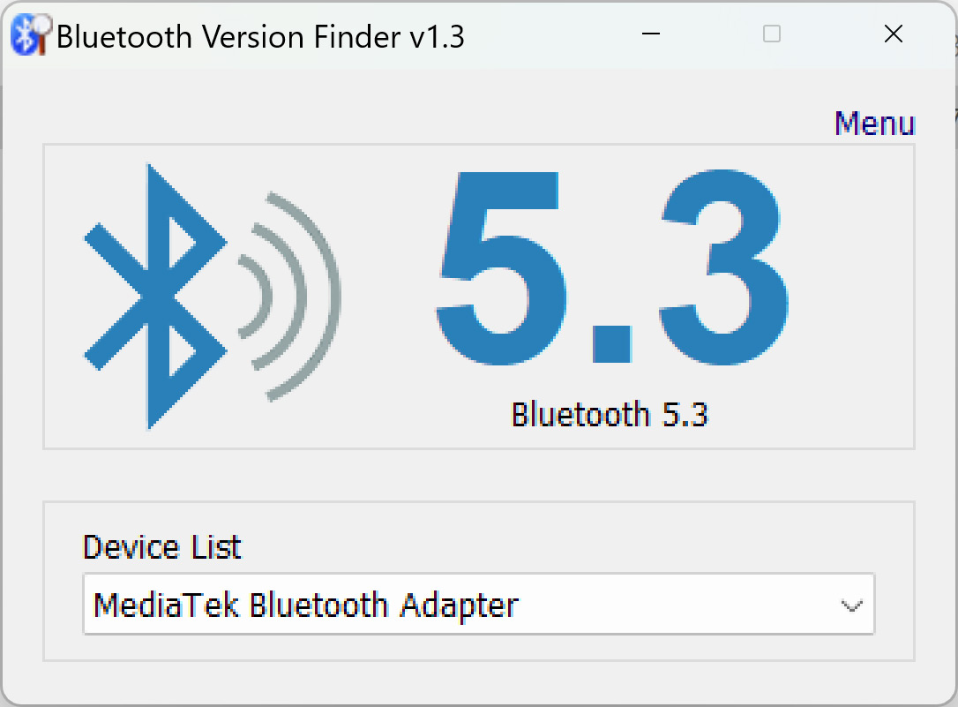Click the app icon in the title bar

point(31,34)
